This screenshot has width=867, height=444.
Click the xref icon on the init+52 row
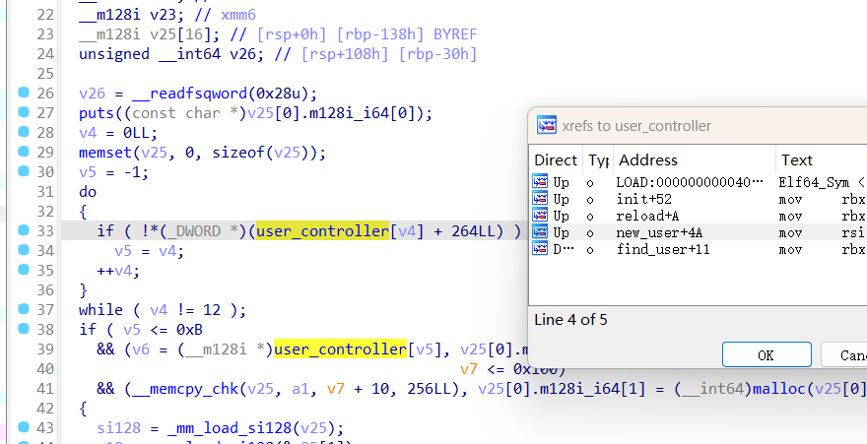[x=540, y=199]
